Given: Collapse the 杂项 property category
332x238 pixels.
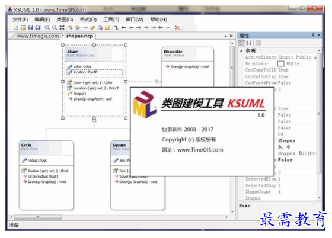Looking at the screenshot, I should [241, 51].
